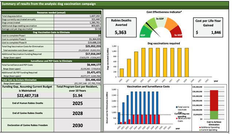Select Total Surveillance and PEP Costs value $6,444,177

(94, 65)
